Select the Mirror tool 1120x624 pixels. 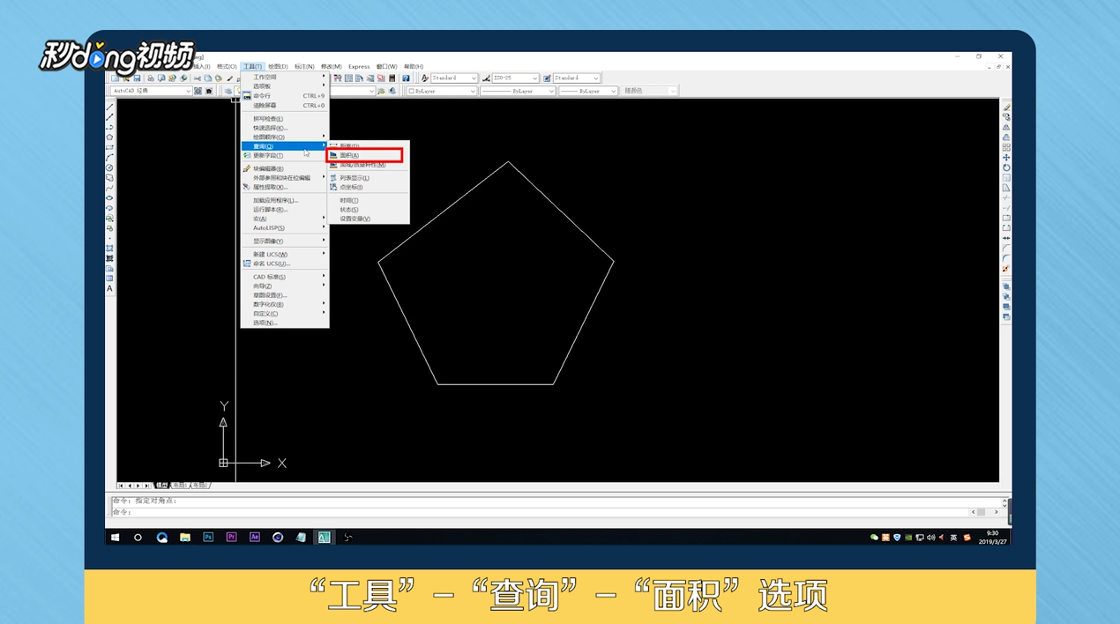tap(1006, 128)
